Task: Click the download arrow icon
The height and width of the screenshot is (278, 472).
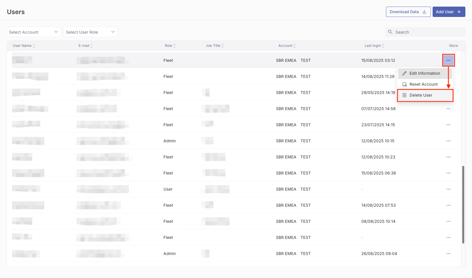Action: pyautogui.click(x=424, y=12)
